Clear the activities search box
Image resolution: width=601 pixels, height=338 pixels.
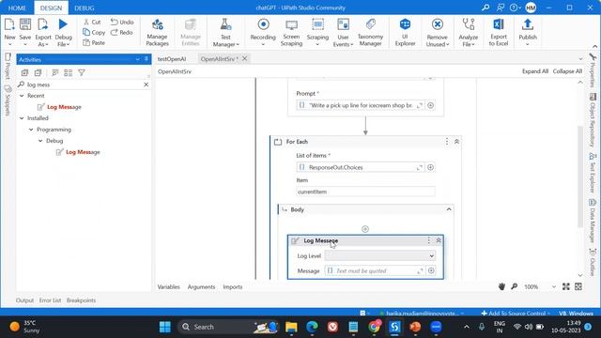[x=146, y=84]
